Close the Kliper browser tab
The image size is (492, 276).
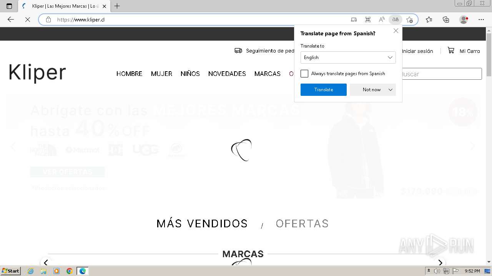point(104,6)
